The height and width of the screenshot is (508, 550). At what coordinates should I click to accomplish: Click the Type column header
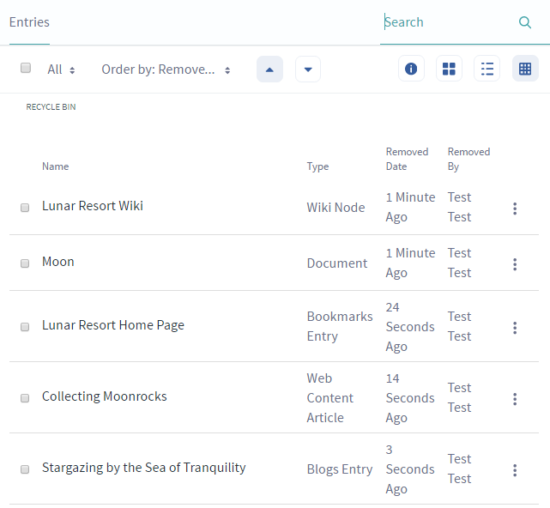(x=317, y=166)
